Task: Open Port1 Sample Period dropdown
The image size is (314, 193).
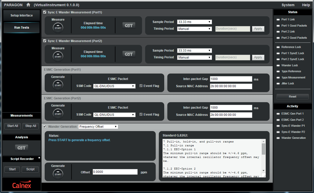Action: tap(194, 22)
